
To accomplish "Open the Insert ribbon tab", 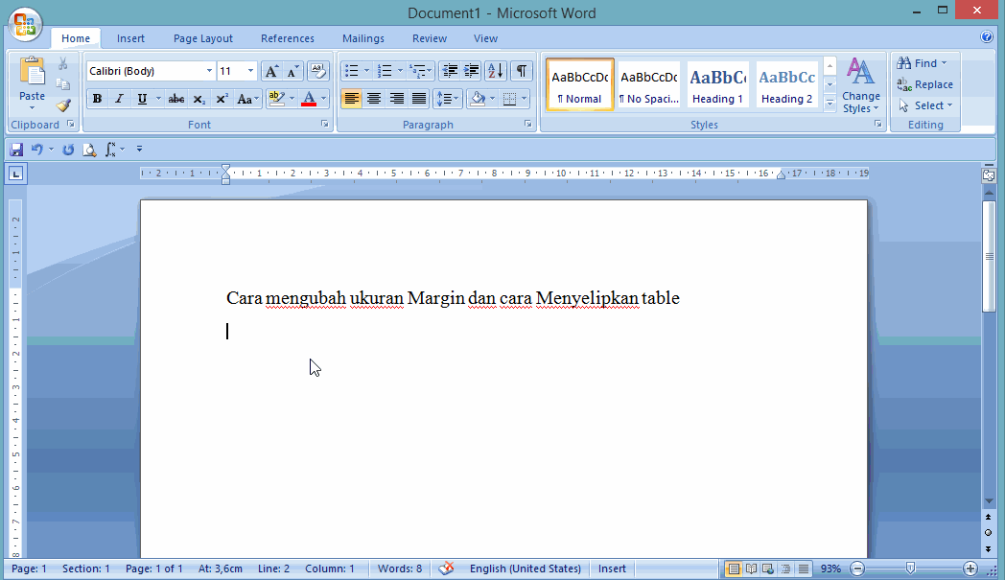I will pyautogui.click(x=130, y=38).
